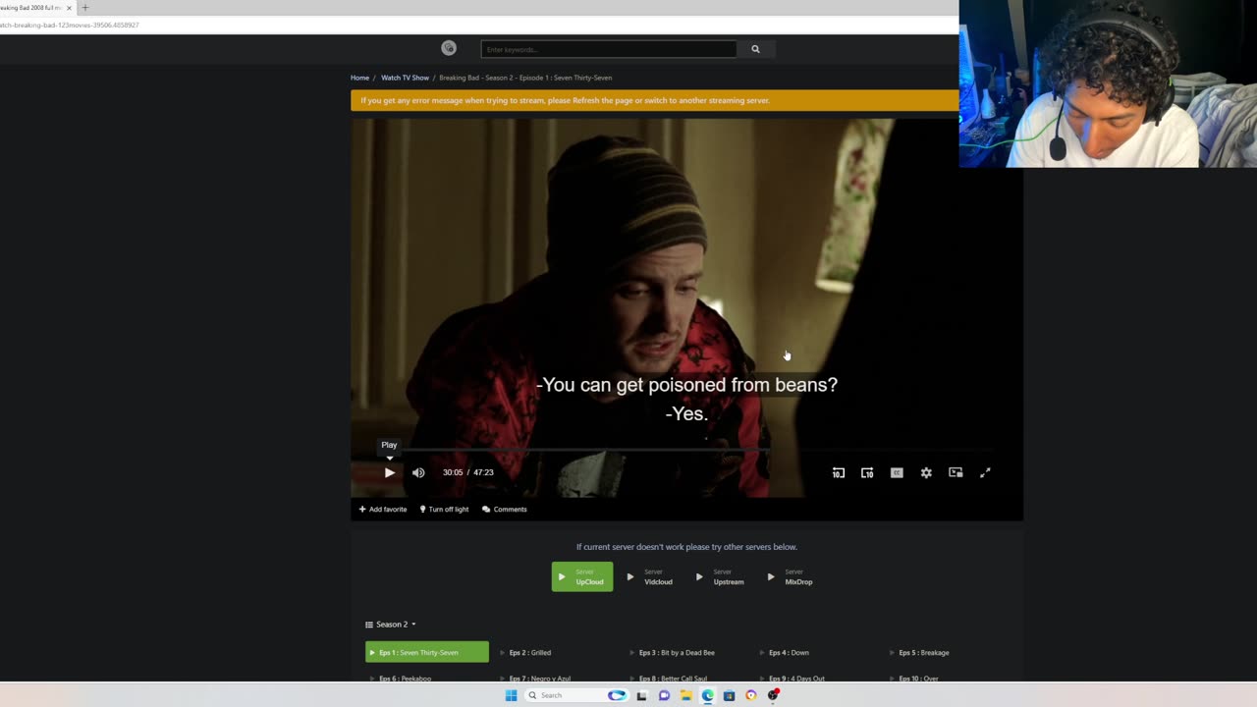Select the UpCloud server
Viewport: 1257px width, 707px height.
(x=582, y=576)
